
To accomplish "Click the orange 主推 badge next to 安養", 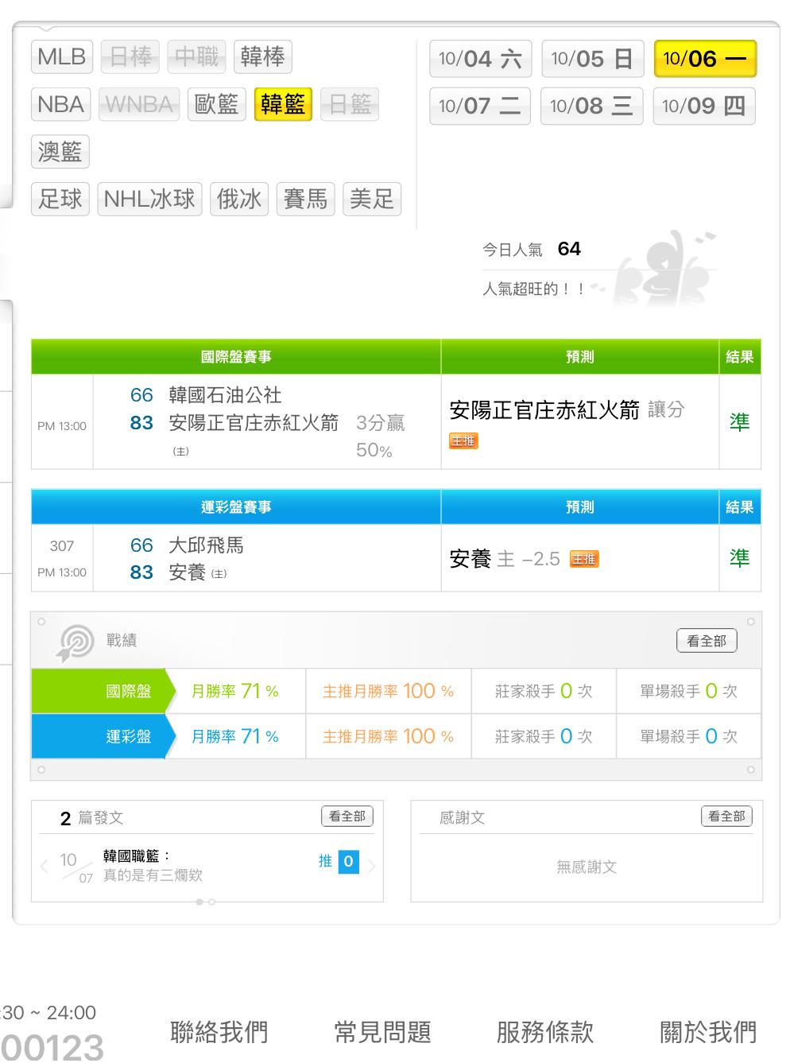I will pos(584,559).
